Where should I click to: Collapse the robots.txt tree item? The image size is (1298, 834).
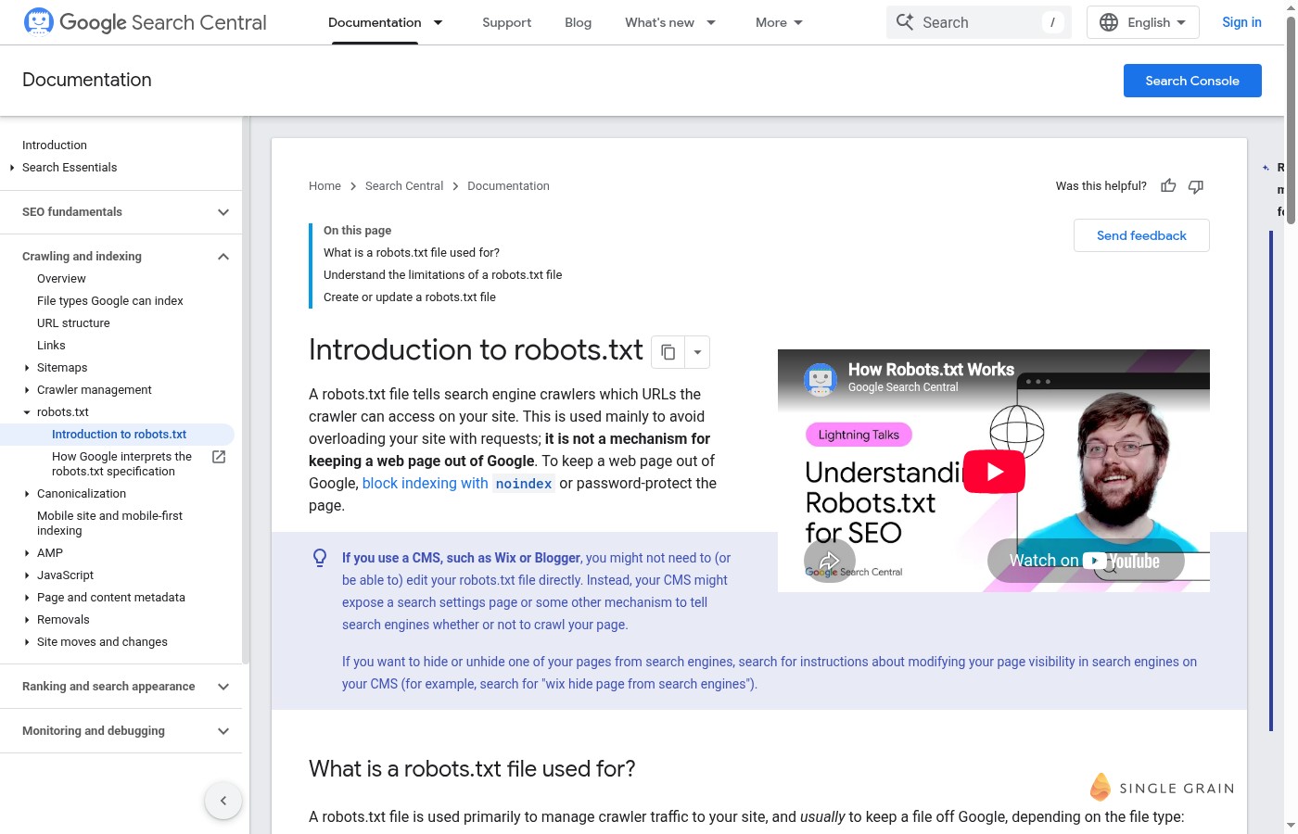tap(27, 412)
